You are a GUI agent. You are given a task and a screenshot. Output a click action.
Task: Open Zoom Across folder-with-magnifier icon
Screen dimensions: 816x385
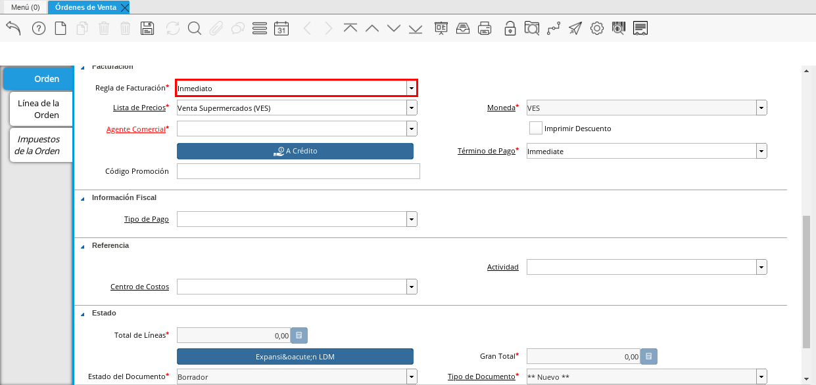click(x=532, y=28)
